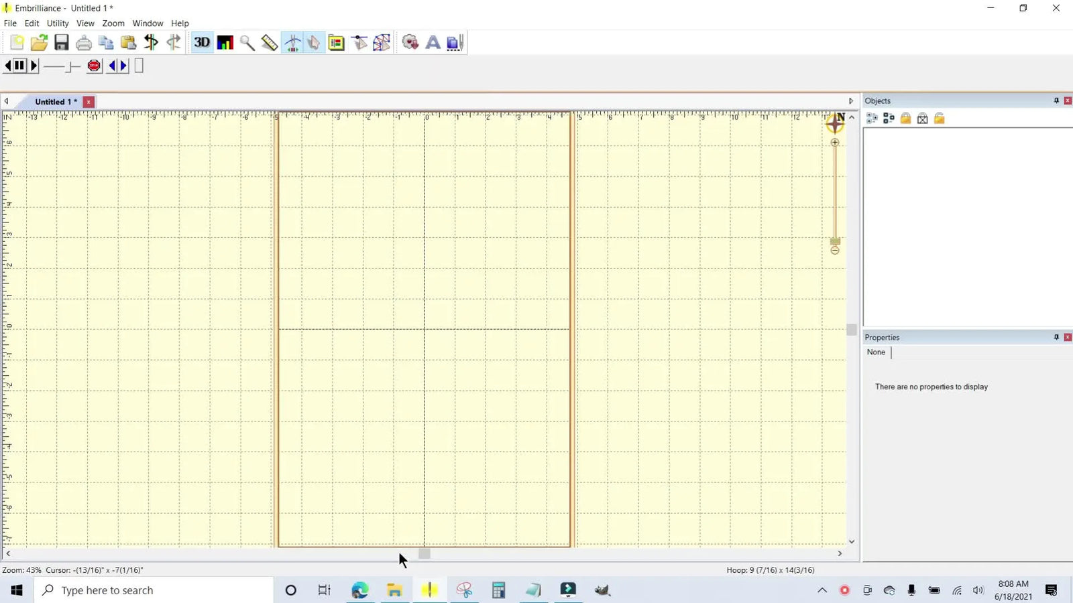Pause the stitch simulator

(x=19, y=66)
